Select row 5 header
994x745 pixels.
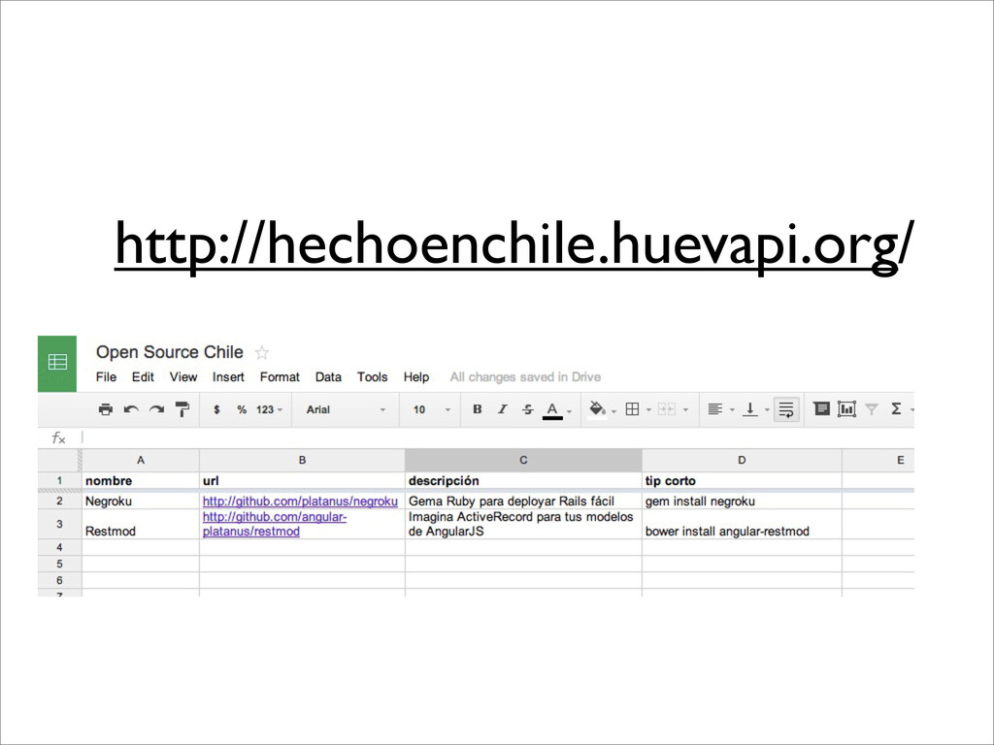[x=59, y=564]
